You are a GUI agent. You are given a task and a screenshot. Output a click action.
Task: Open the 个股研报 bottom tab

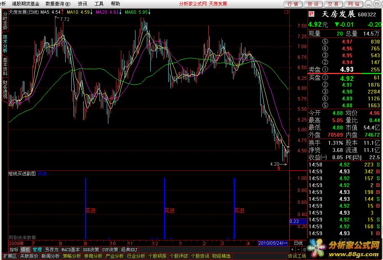[157, 256]
